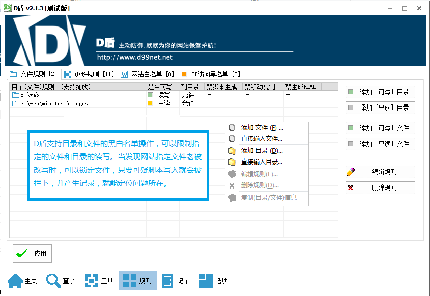Click the 目录(文件)规则 column header
The height and width of the screenshot is (296, 430).
78,87
